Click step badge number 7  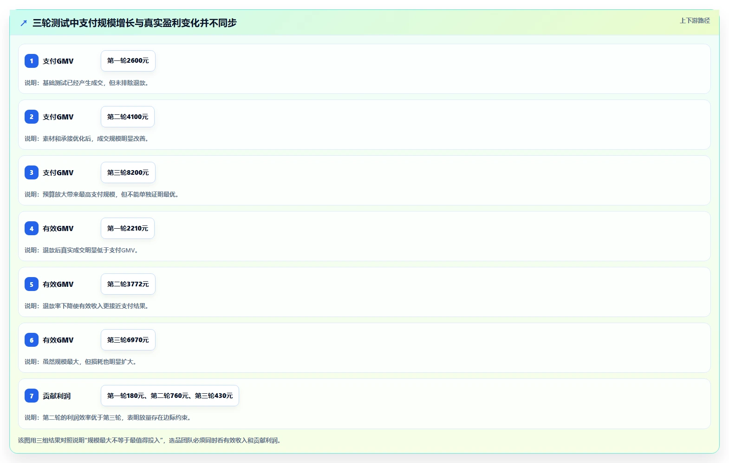(32, 396)
